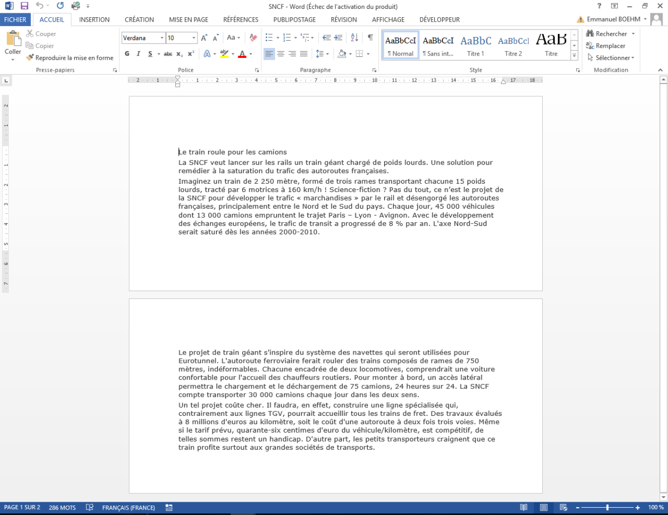
Task: Apply text effects with the outlined A icon
Action: (x=207, y=54)
